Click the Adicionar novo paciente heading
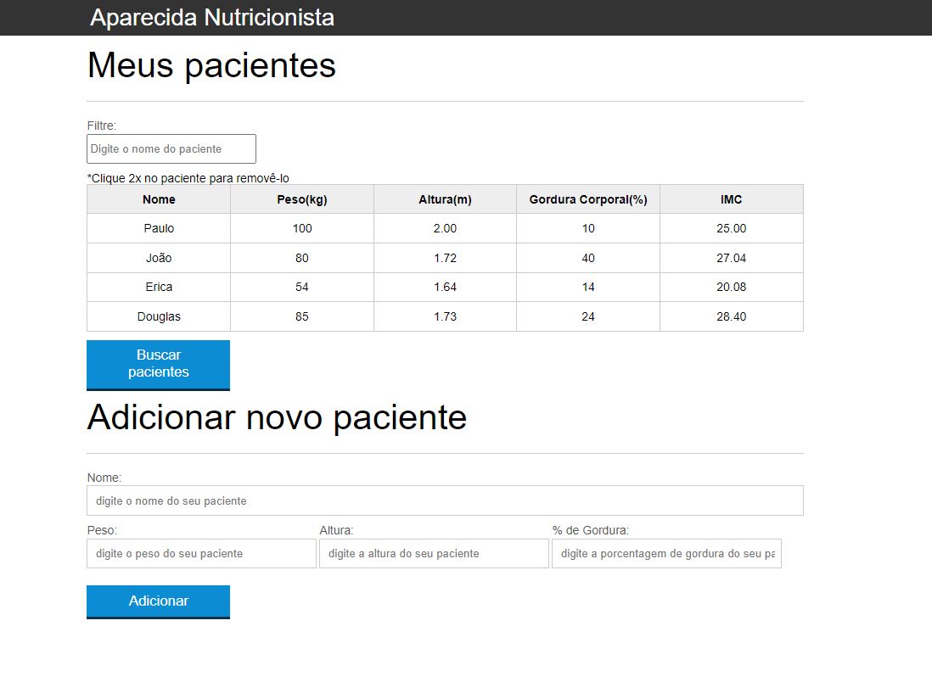932x682 pixels. click(x=276, y=416)
